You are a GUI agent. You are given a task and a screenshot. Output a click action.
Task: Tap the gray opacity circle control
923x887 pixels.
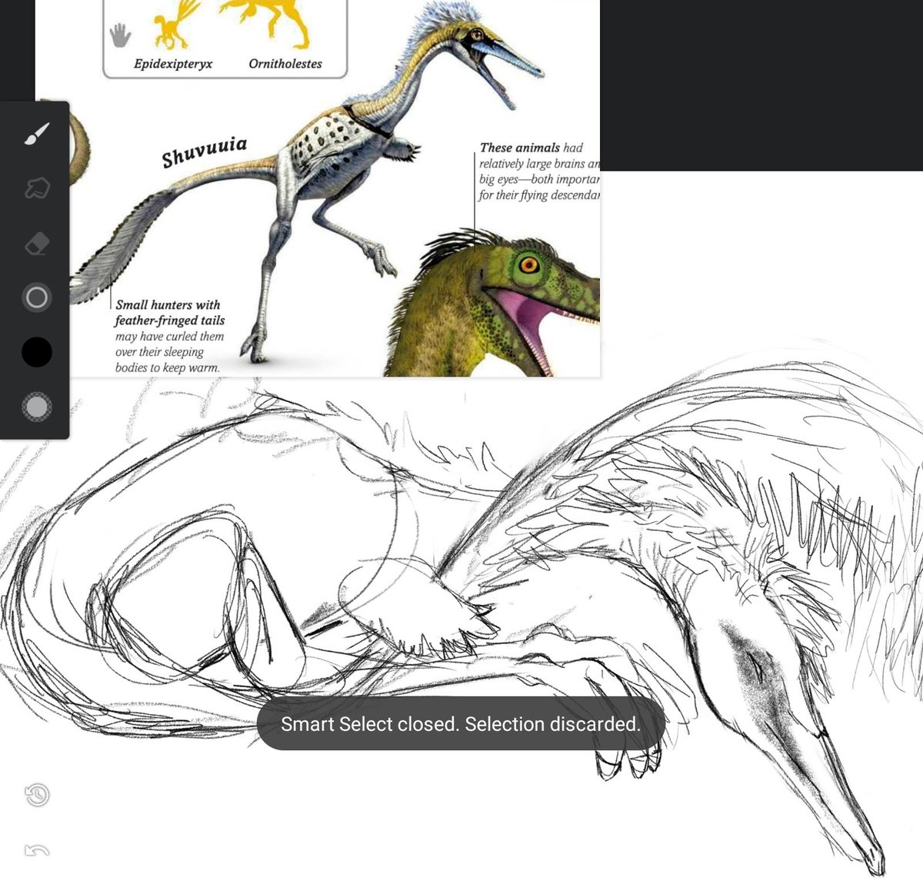[36, 407]
